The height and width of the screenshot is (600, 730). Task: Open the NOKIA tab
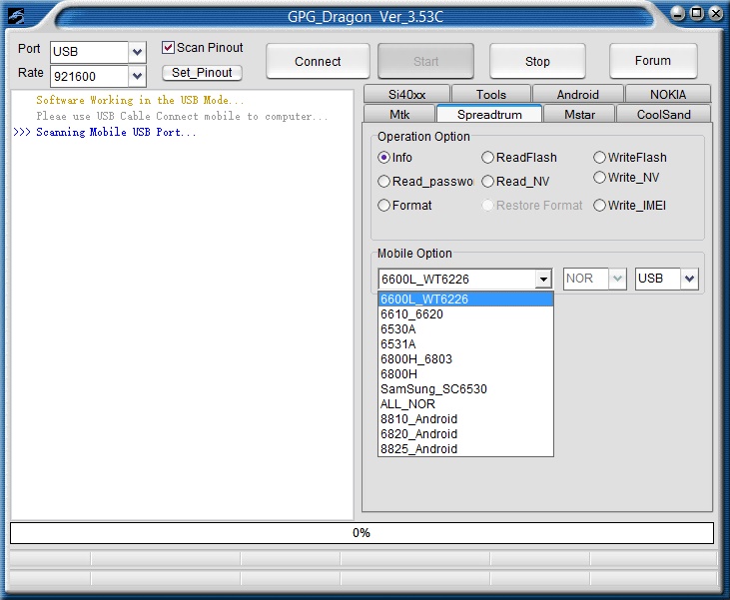click(x=668, y=94)
